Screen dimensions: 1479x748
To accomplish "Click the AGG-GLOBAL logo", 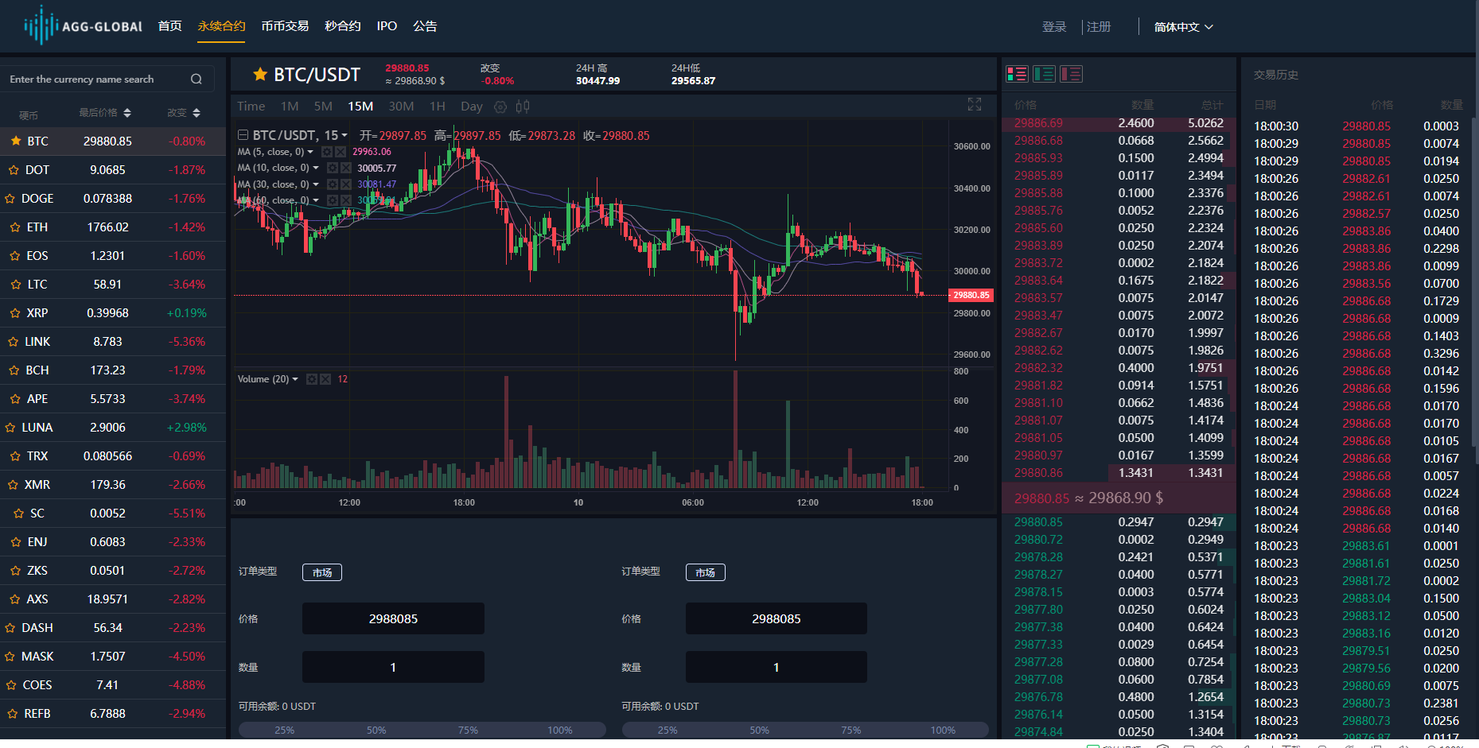I will [84, 26].
